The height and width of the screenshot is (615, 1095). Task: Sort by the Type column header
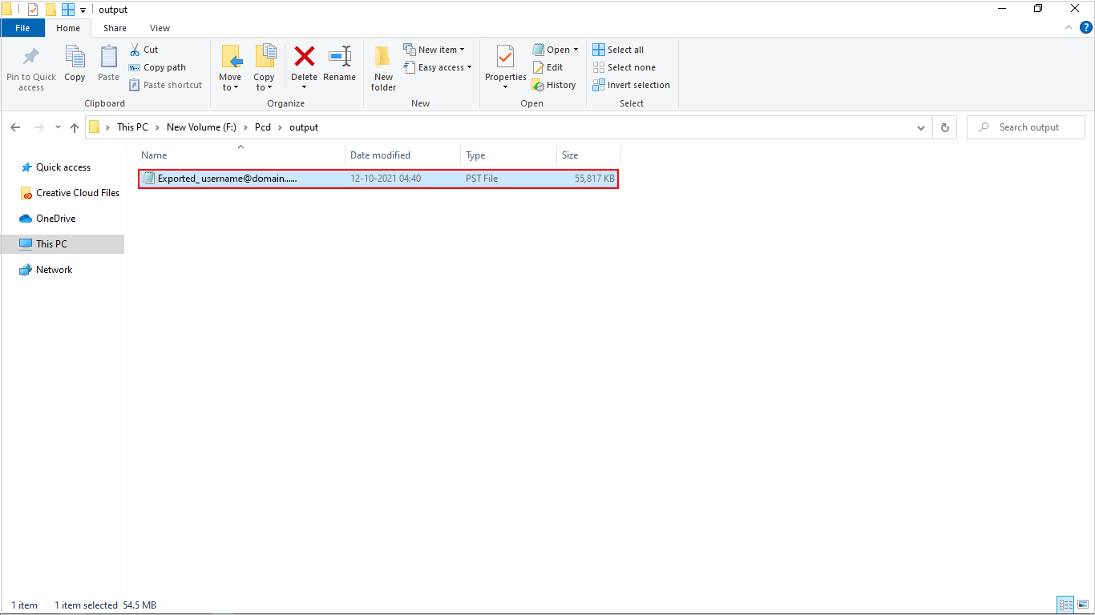[x=508, y=155]
